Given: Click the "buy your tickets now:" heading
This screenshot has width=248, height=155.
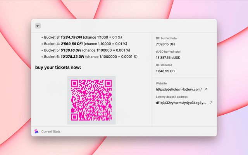Looking at the screenshot, I should coord(58,67).
